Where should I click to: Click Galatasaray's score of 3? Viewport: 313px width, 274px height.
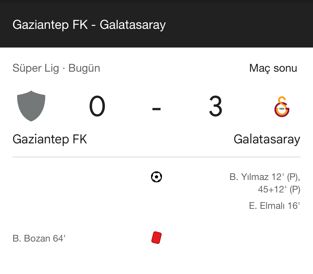(x=215, y=106)
